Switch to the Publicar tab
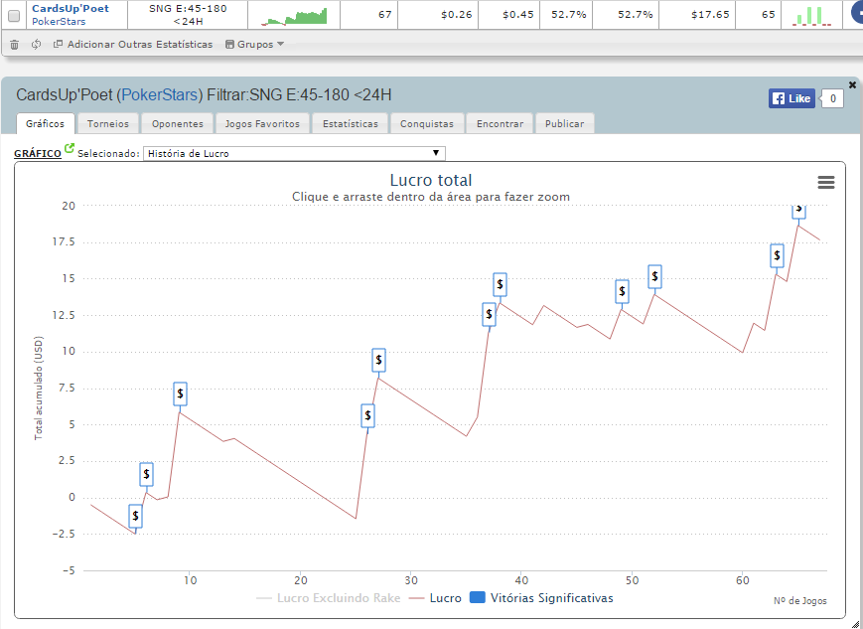 (x=564, y=123)
